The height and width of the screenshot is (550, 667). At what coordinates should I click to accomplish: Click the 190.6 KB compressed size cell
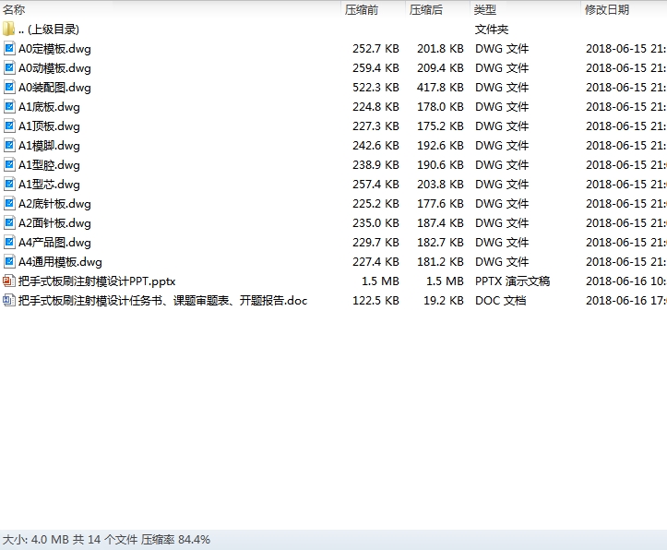tap(440, 164)
